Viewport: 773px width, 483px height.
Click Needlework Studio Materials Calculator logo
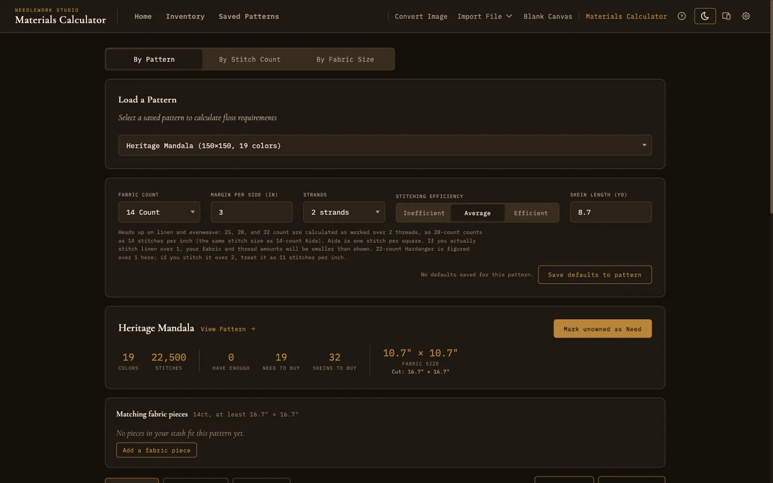coord(60,17)
